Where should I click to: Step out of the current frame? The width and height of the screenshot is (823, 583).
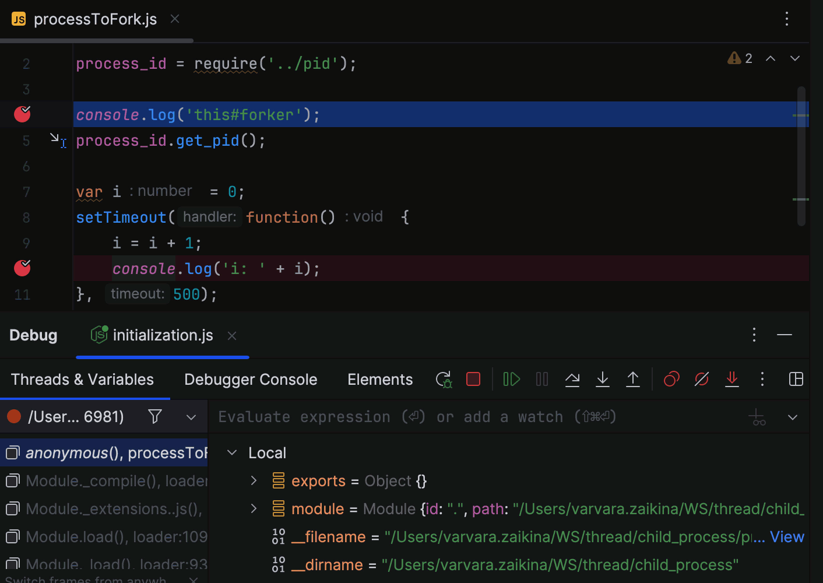click(x=633, y=379)
